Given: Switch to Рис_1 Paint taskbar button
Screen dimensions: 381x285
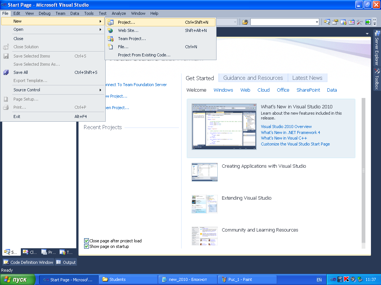Looking at the screenshot, I should coord(247,279).
